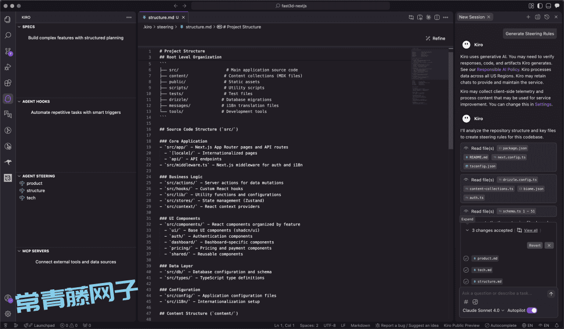Open the Accounts icon at the sidebar bottom
The height and width of the screenshot is (329, 564).
8,298
